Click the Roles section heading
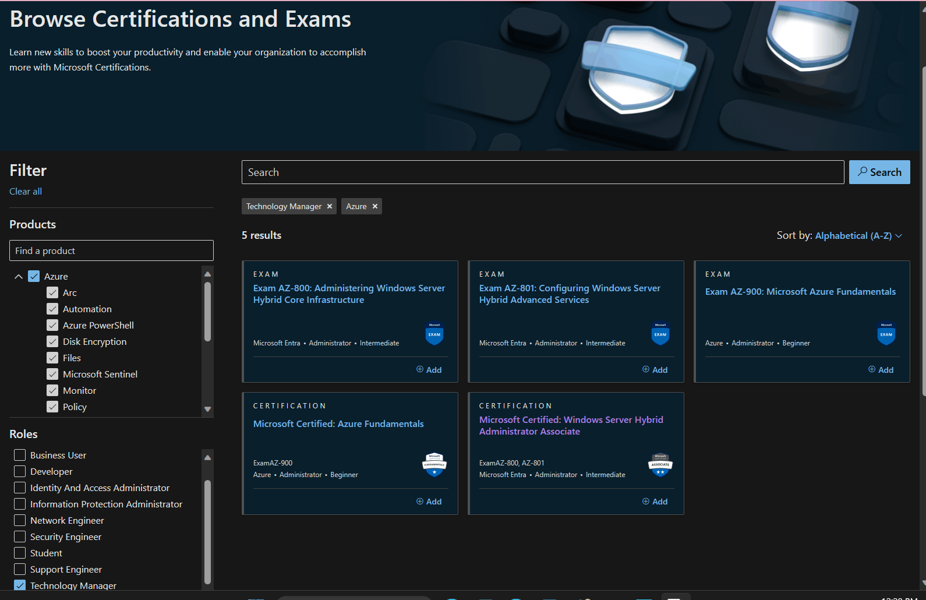Viewport: 926px width, 600px height. (23, 434)
